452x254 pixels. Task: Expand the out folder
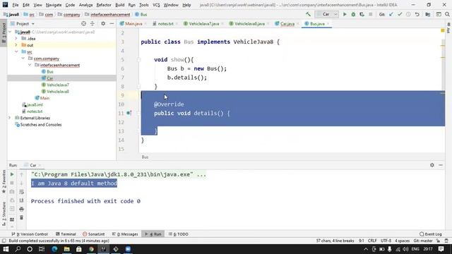16,45
